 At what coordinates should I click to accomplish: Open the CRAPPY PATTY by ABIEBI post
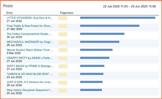pos(30,58)
